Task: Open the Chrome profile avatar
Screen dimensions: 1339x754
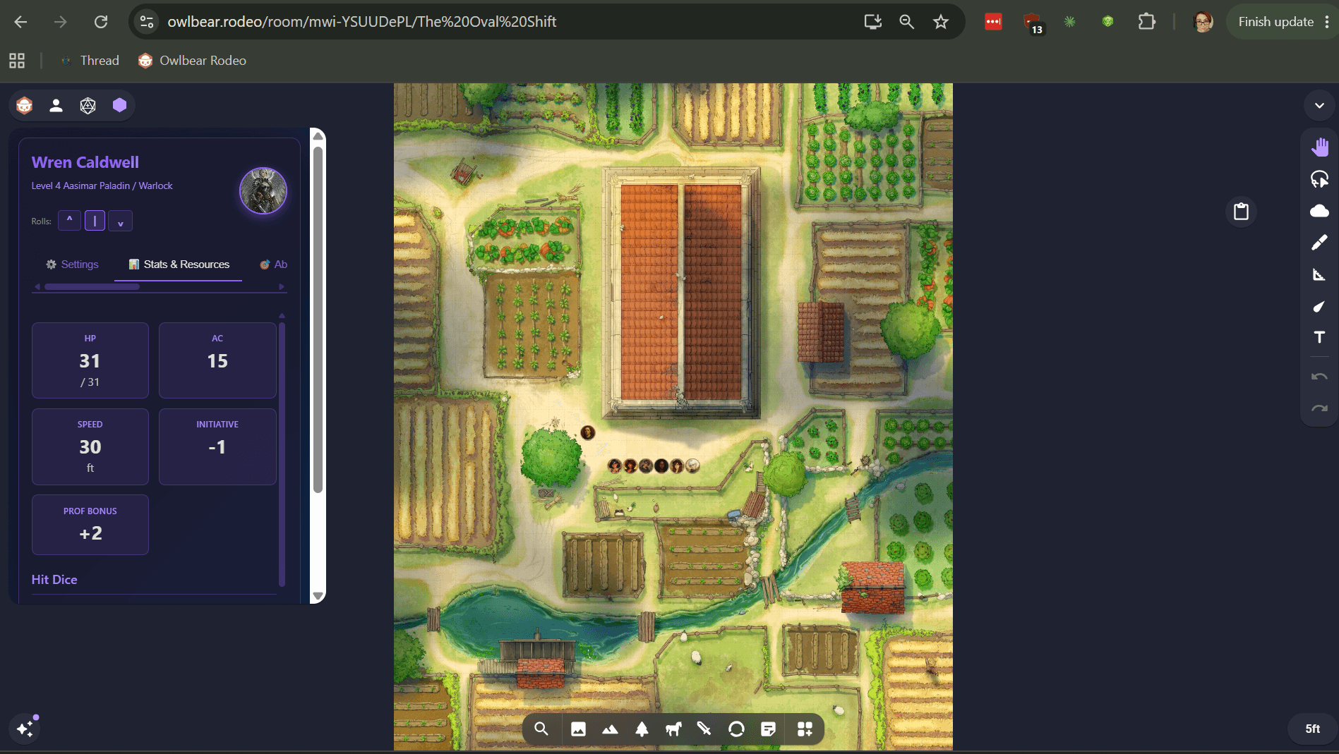Action: [1203, 22]
